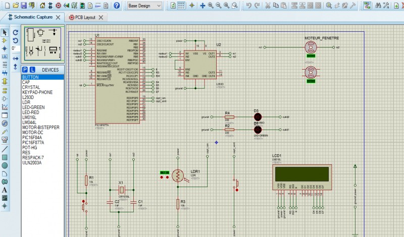Toggle the grid display button
The image size is (404, 237).
pos(182,6)
